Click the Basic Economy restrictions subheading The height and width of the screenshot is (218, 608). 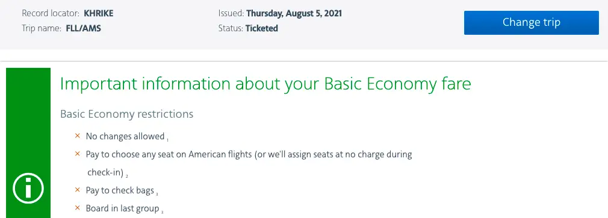click(x=127, y=114)
